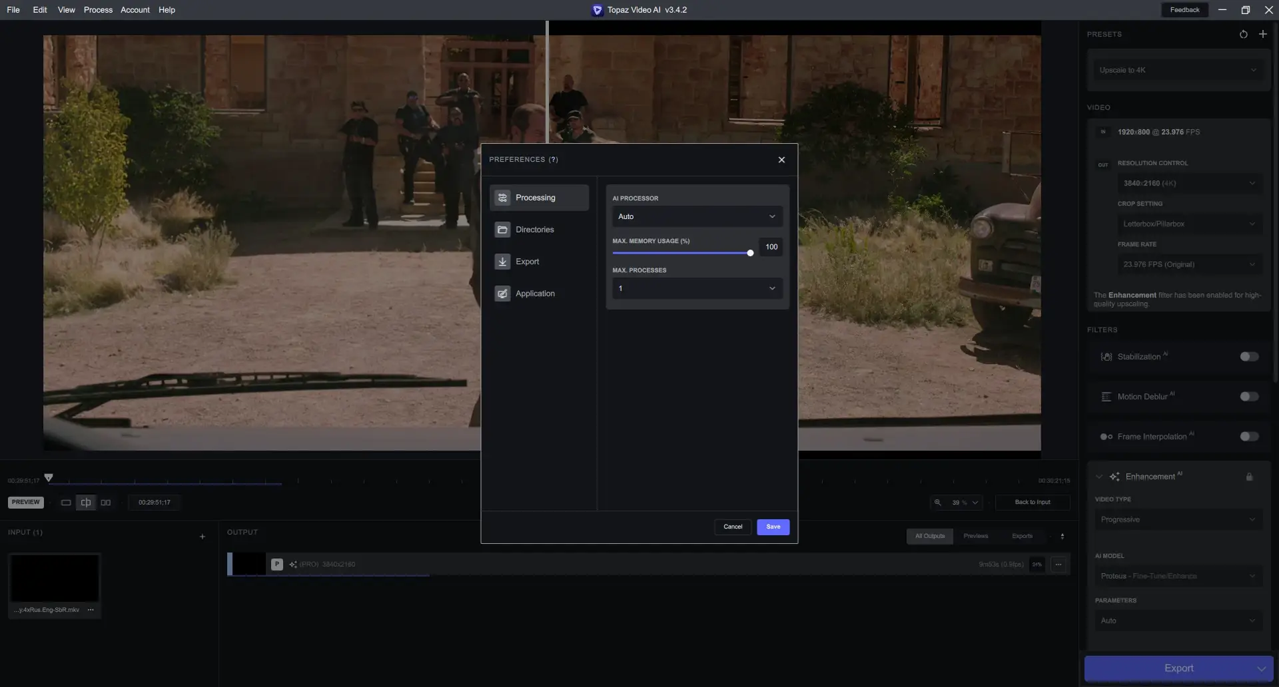The width and height of the screenshot is (1279, 687).
Task: Click the Topaz Video AI logo icon
Action: [x=597, y=10]
